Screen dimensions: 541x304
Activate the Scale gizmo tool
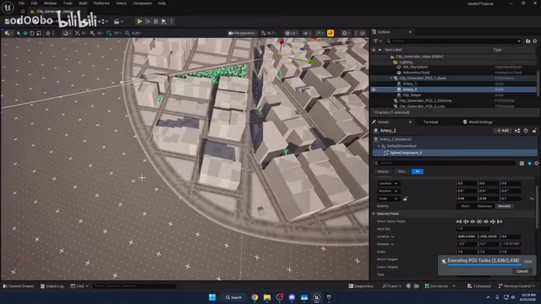pyautogui.click(x=39, y=34)
